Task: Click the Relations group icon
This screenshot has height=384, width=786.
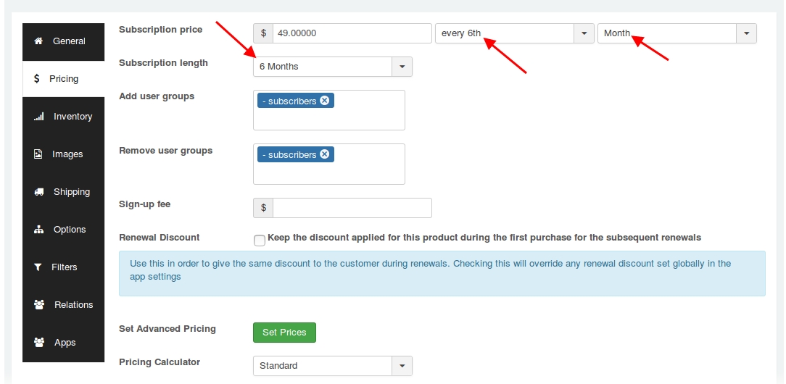Action: click(x=39, y=305)
